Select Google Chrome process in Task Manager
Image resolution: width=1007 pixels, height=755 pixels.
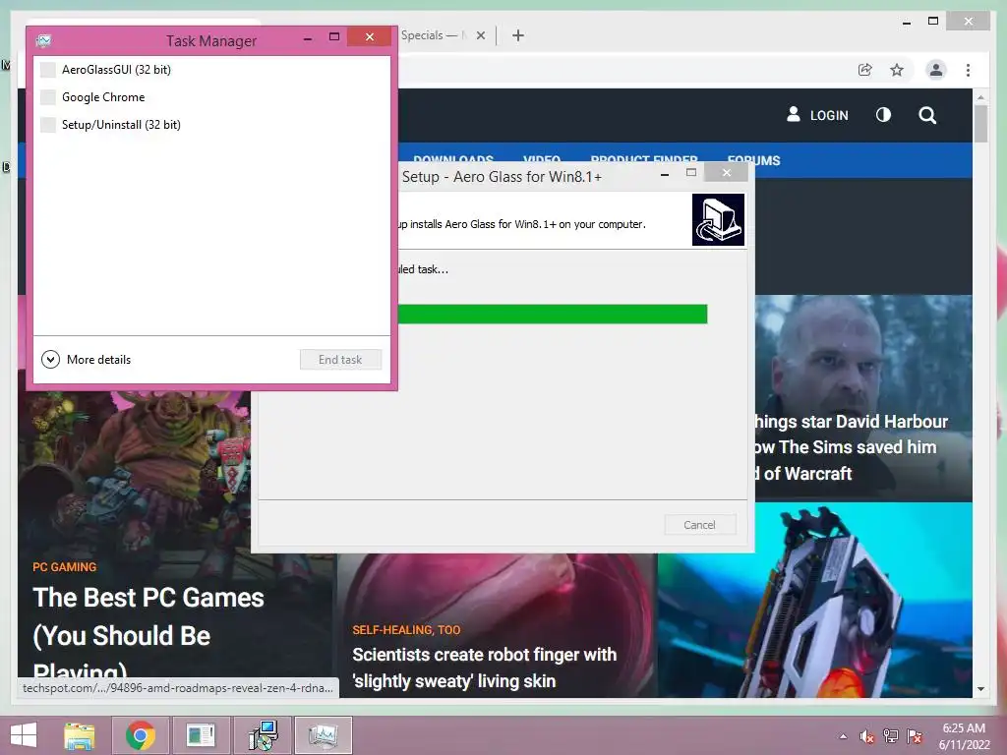[x=211, y=97]
